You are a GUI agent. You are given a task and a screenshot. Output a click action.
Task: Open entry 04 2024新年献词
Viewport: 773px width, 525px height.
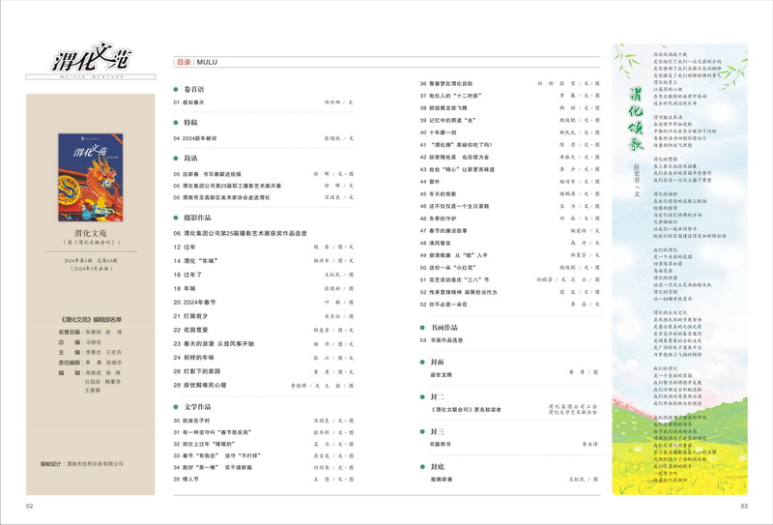(203, 137)
